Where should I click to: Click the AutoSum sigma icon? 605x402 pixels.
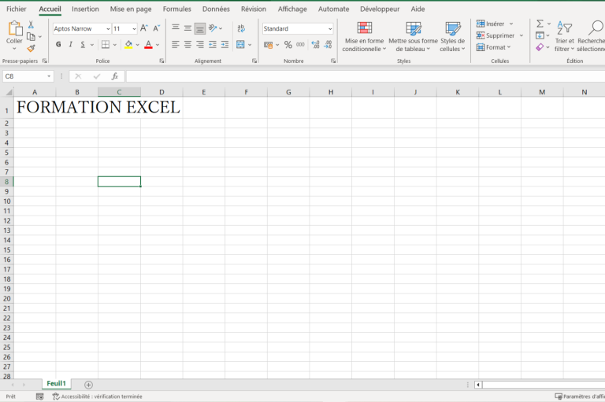click(x=540, y=24)
